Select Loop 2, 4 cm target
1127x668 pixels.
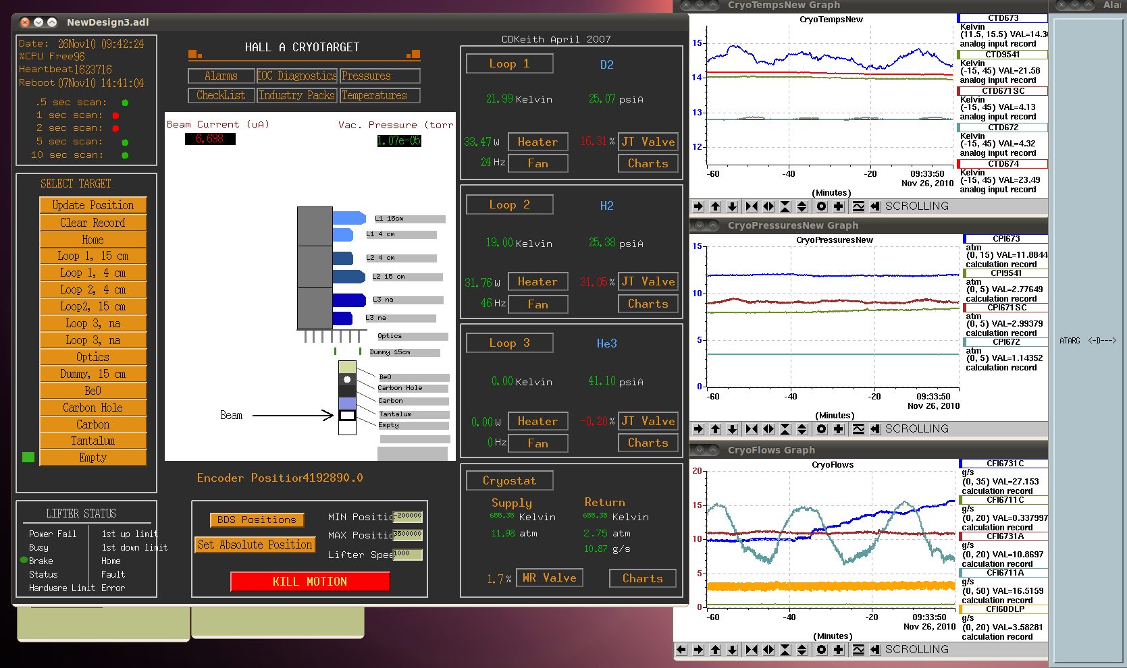93,289
